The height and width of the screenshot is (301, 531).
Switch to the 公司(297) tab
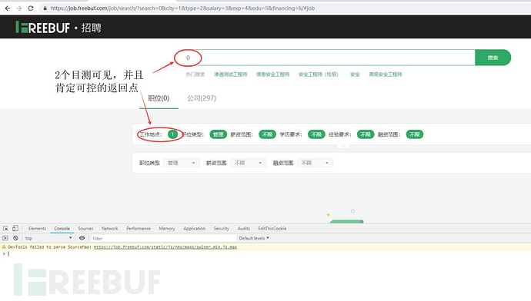click(x=202, y=98)
